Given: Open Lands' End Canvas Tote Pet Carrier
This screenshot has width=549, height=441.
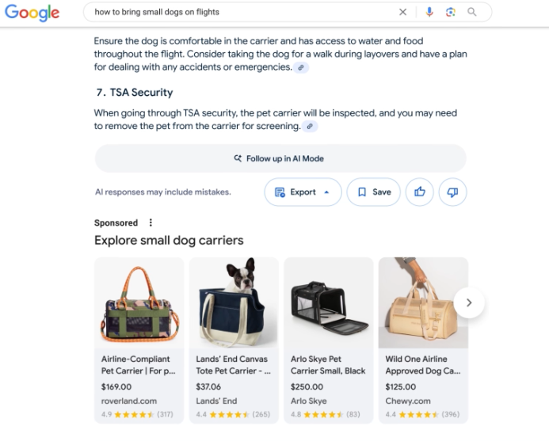Looking at the screenshot, I should [233, 364].
